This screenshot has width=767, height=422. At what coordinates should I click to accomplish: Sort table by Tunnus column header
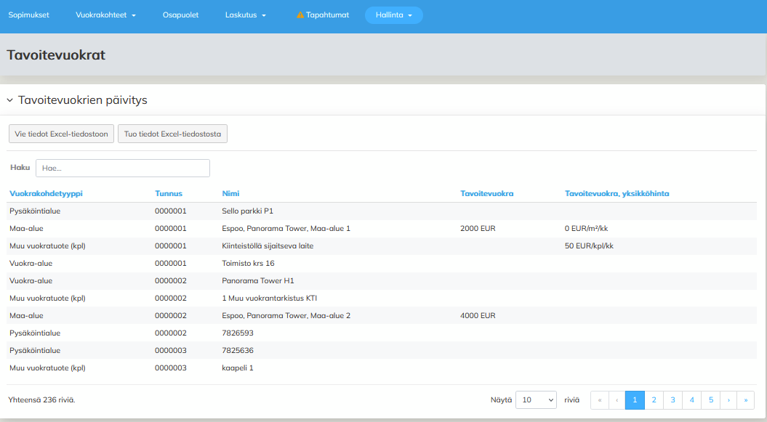tap(169, 194)
